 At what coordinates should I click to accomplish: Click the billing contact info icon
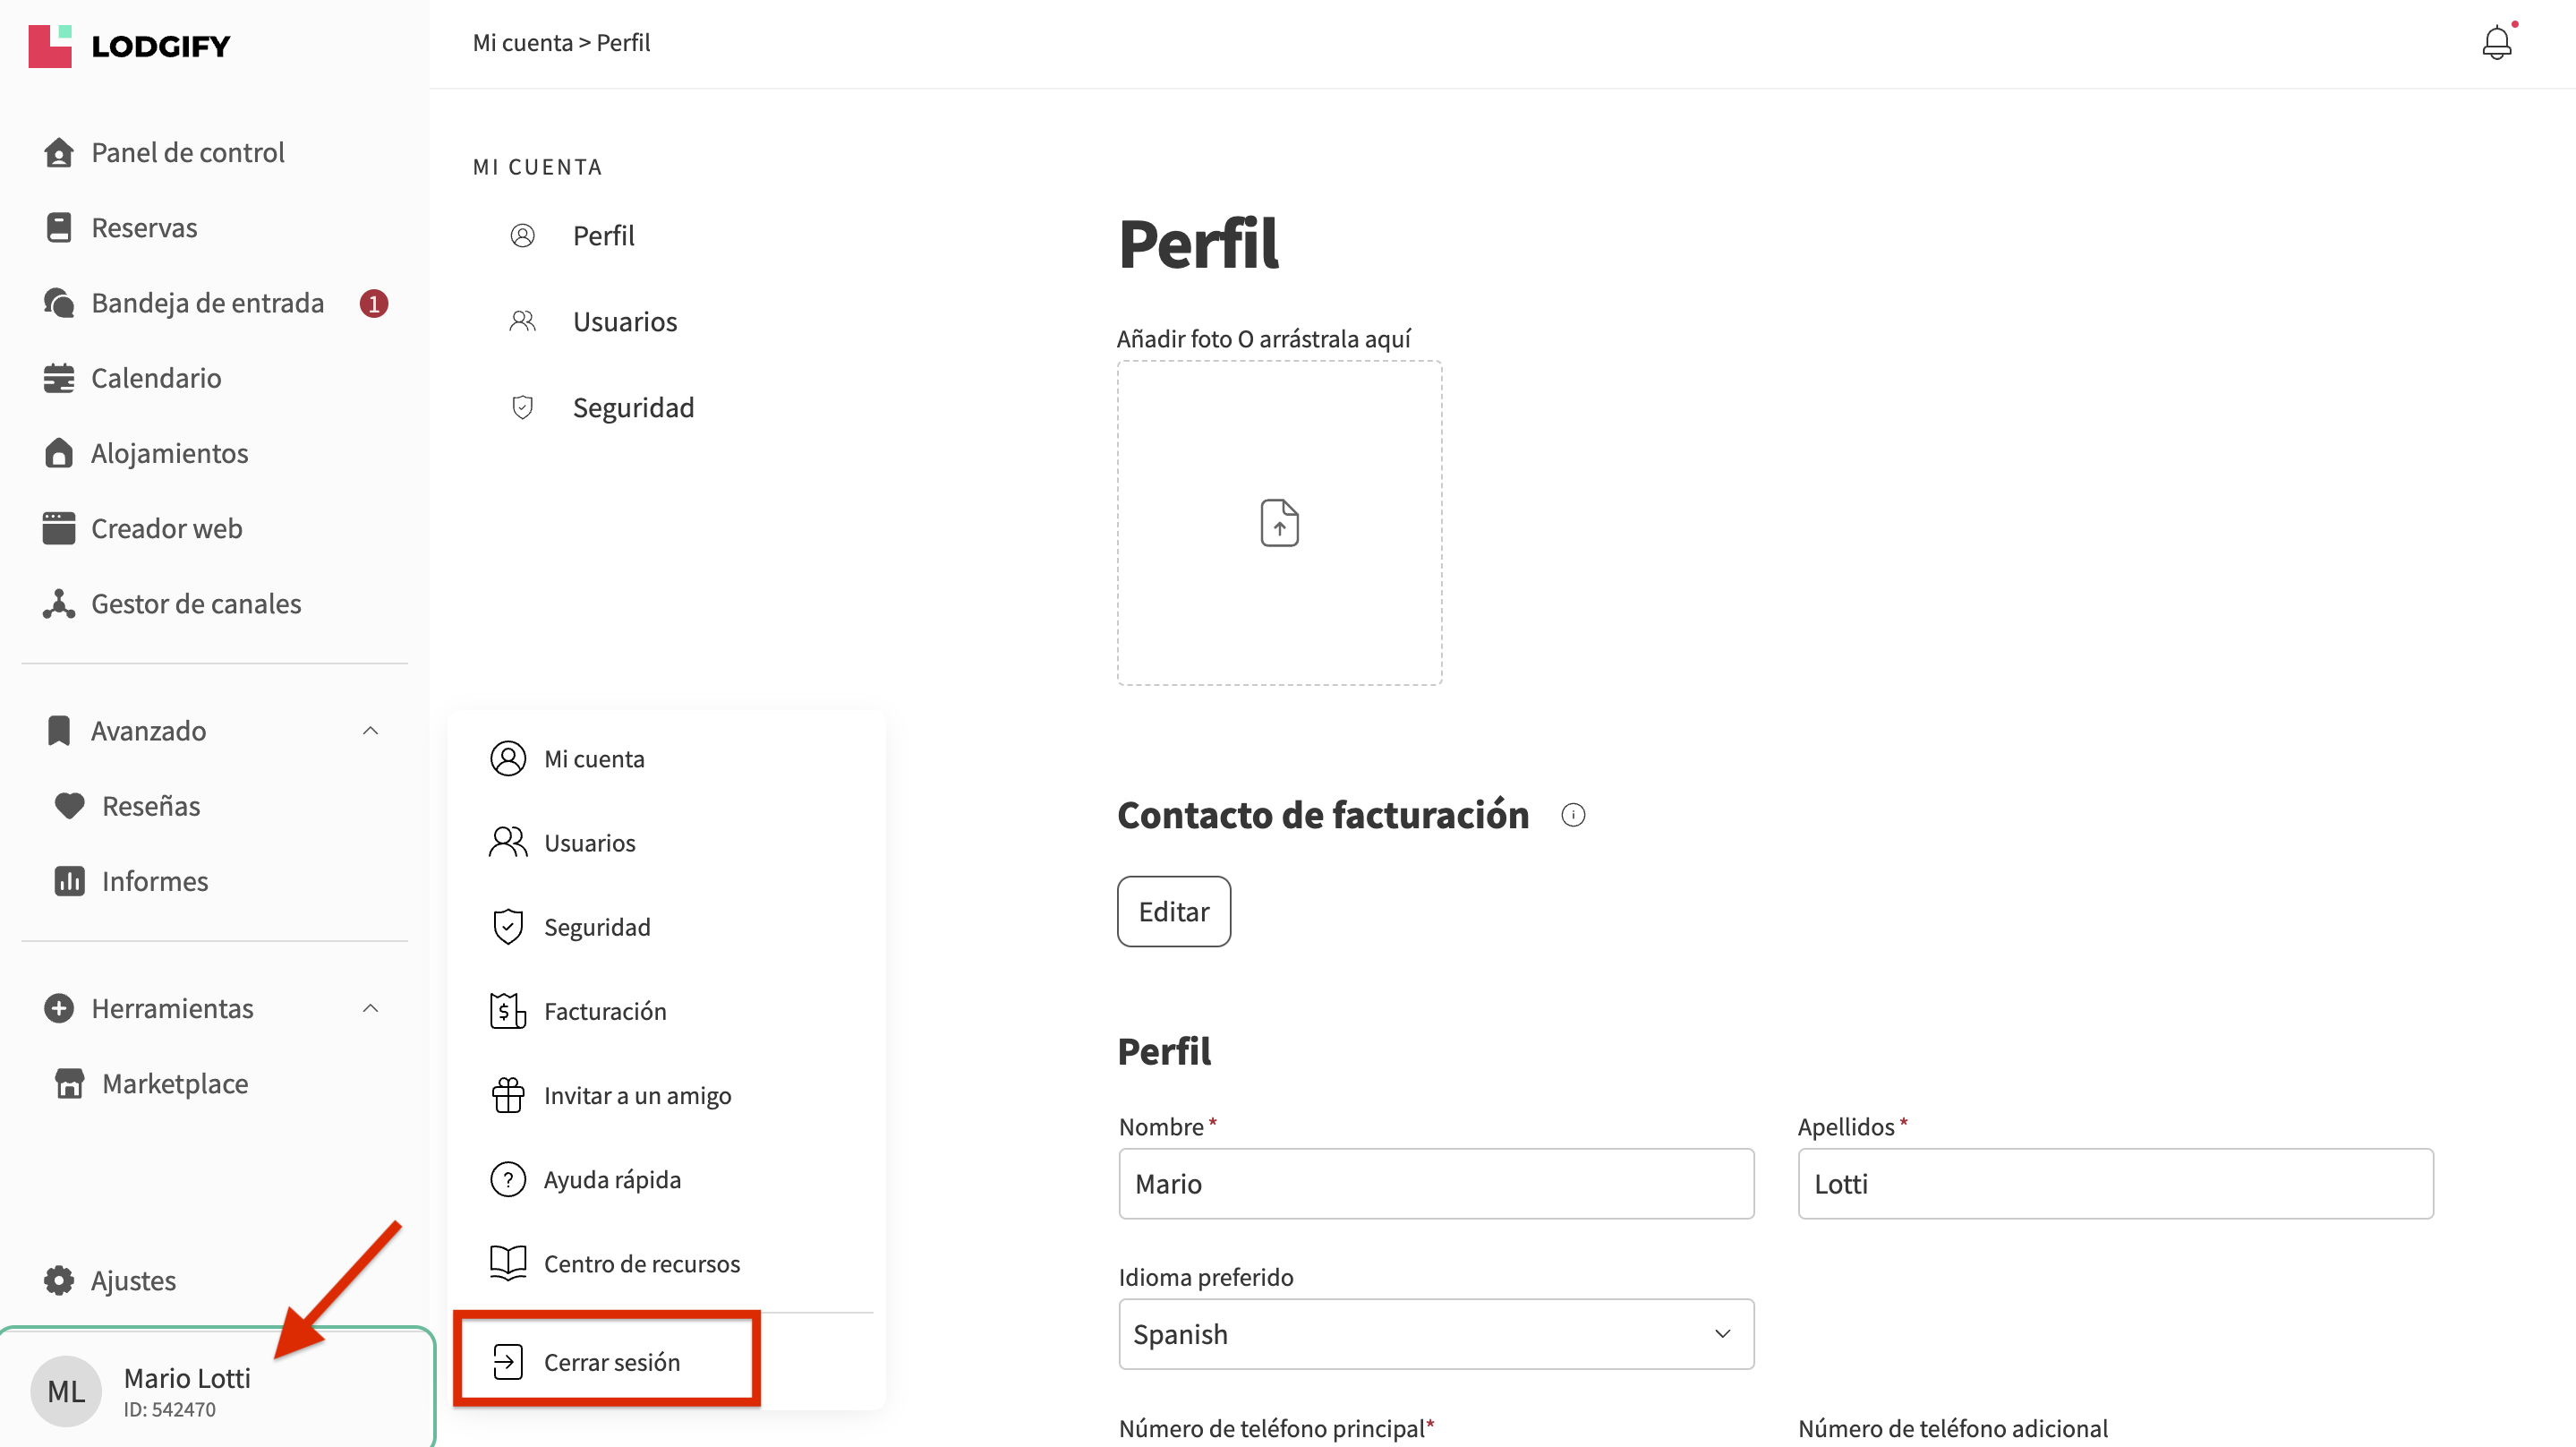(1572, 816)
